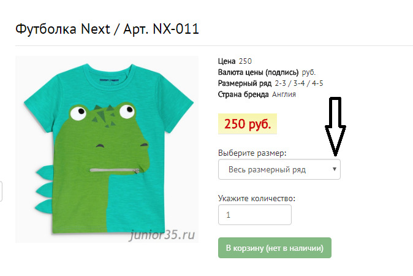Click the junior35.ru watermark text

162,233
